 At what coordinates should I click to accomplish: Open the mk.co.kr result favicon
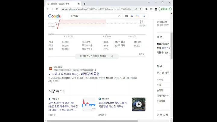coord(51,68)
